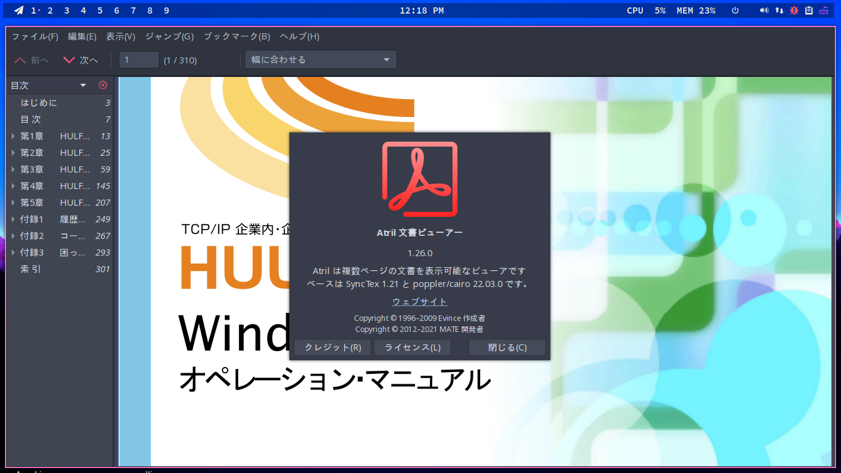841x473 pixels.
Task: Open the ブックマーク(B) menu
Action: coord(236,36)
